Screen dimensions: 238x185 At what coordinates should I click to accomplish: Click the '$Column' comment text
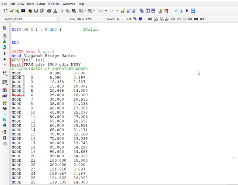[91, 30]
